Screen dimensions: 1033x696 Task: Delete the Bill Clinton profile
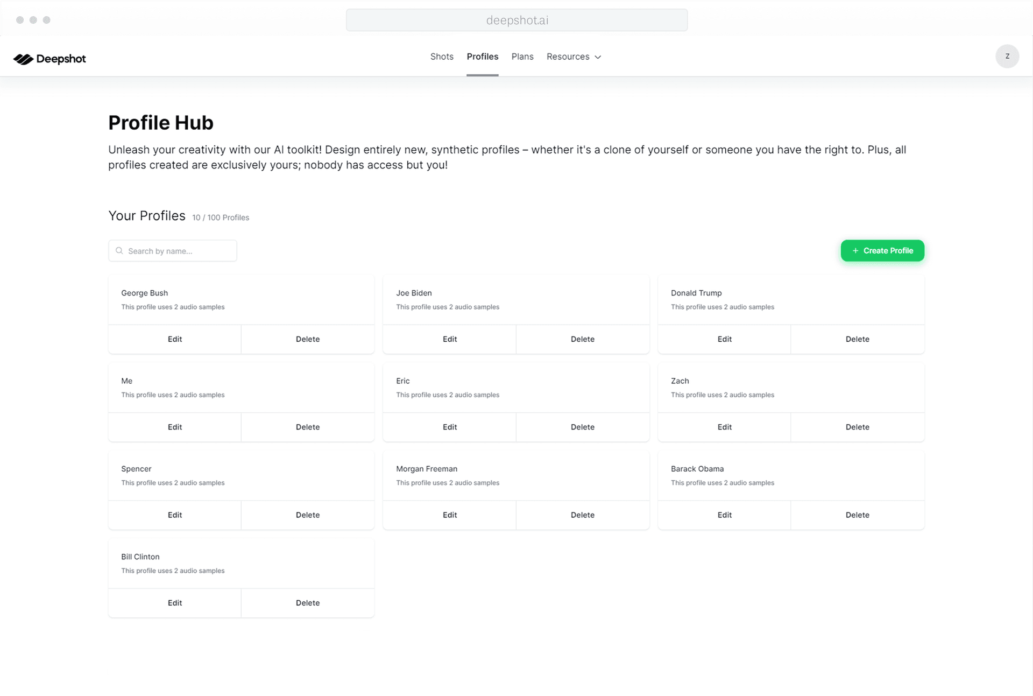tap(307, 603)
